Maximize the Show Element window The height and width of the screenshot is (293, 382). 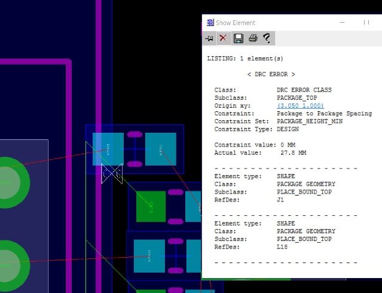click(366, 23)
